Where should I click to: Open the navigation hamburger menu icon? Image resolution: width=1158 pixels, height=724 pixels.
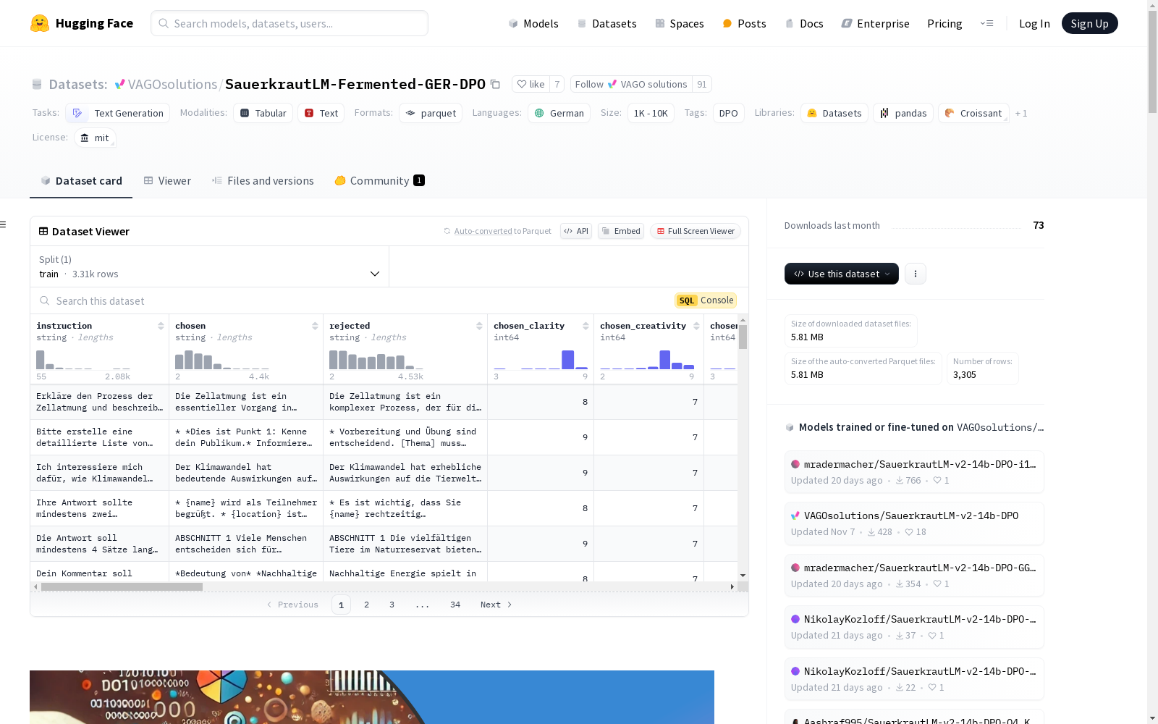[x=986, y=23]
